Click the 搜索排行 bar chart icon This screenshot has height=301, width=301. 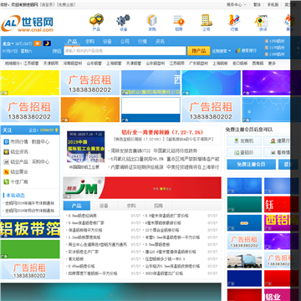point(238,50)
